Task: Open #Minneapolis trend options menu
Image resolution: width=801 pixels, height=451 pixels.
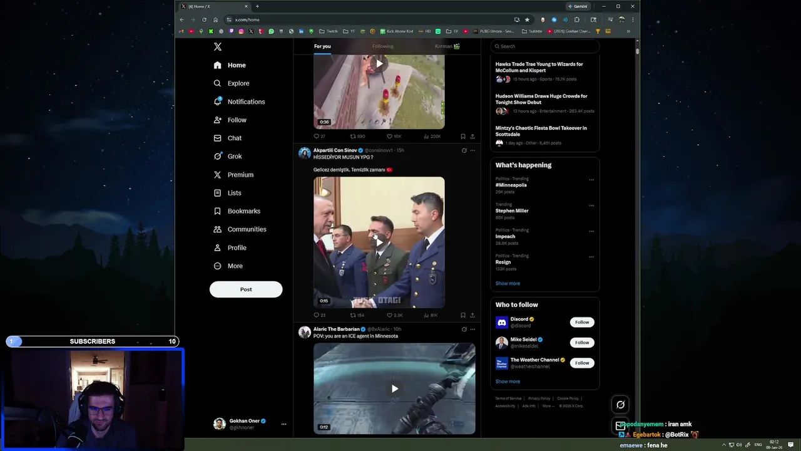Action: coord(591,180)
